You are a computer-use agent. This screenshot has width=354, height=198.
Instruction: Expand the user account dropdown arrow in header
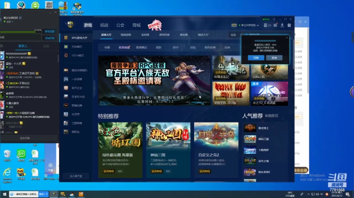click(258, 25)
